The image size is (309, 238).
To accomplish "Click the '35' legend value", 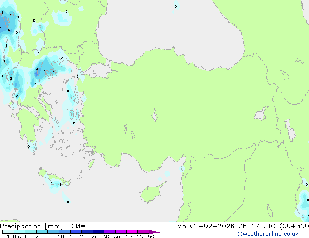I will tap(117, 236).
